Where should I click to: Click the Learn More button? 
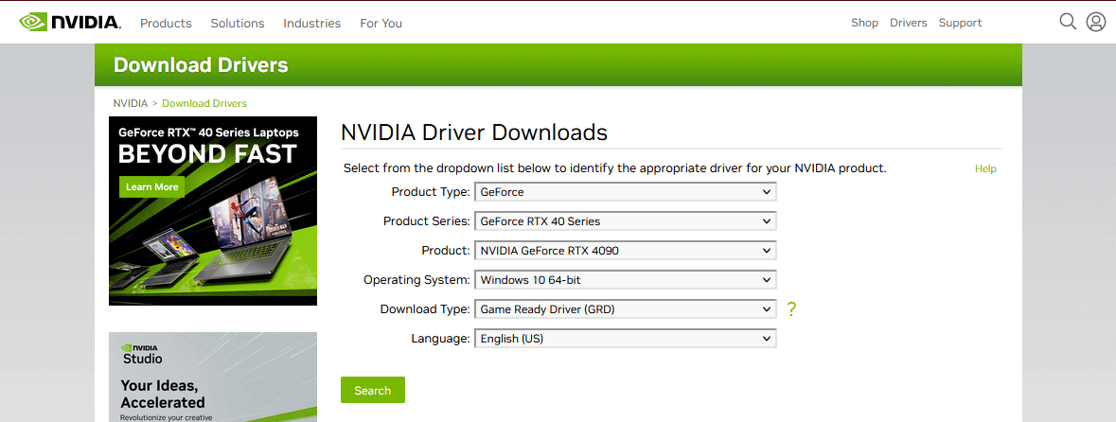pos(151,187)
